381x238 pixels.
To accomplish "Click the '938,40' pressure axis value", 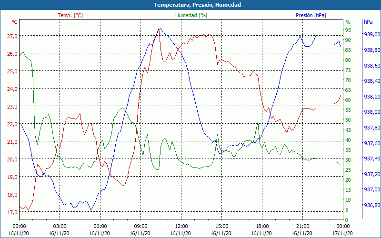I will (x=371, y=81).
